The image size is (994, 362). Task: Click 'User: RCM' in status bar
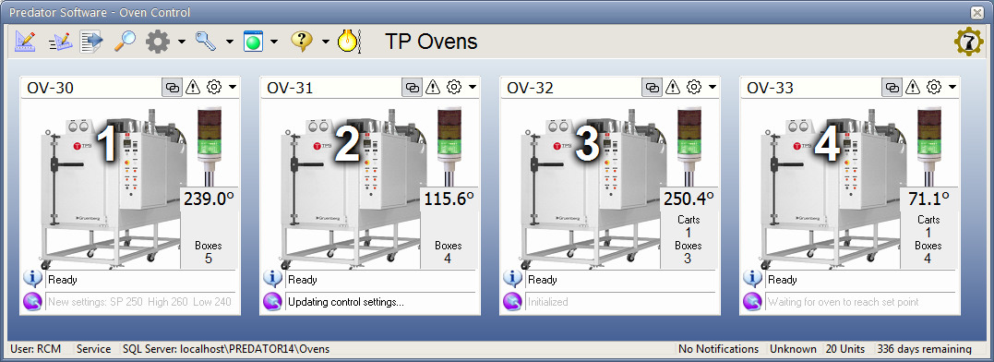pos(35,349)
